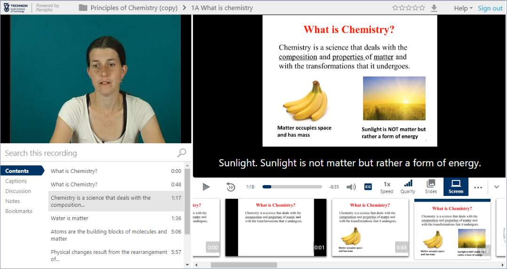Screen dimensions: 507x269
Task: Click the remaining time -8:35 label
Action: pos(334,187)
